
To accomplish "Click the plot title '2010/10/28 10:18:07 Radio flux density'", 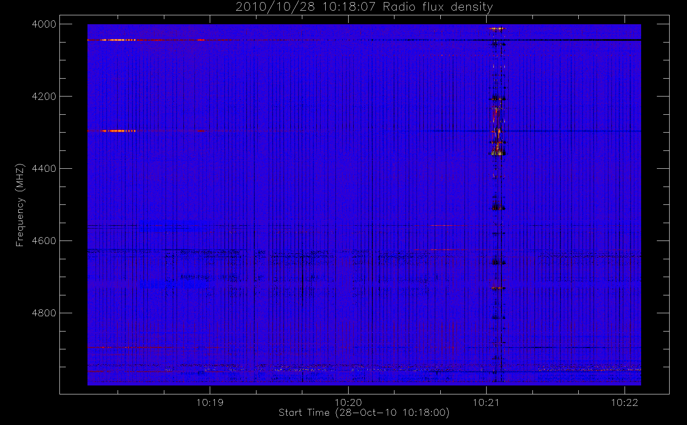I will pyautogui.click(x=364, y=7).
